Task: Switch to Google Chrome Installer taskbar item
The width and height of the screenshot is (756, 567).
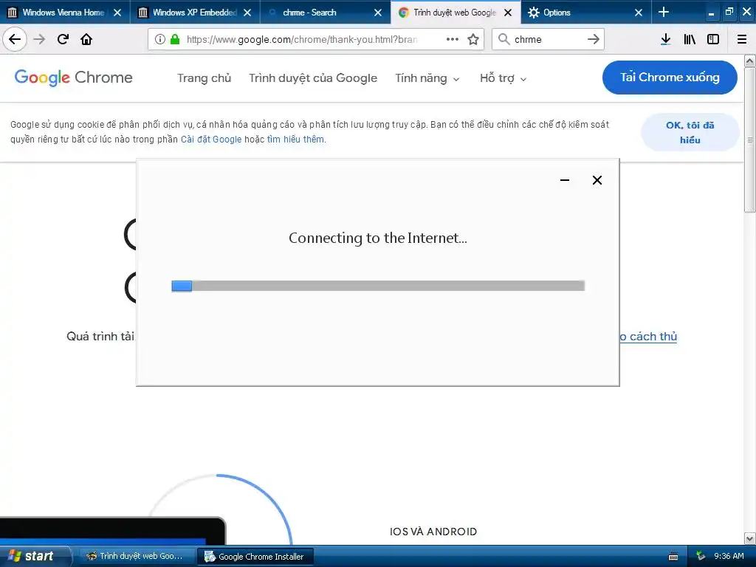Action: (x=255, y=557)
